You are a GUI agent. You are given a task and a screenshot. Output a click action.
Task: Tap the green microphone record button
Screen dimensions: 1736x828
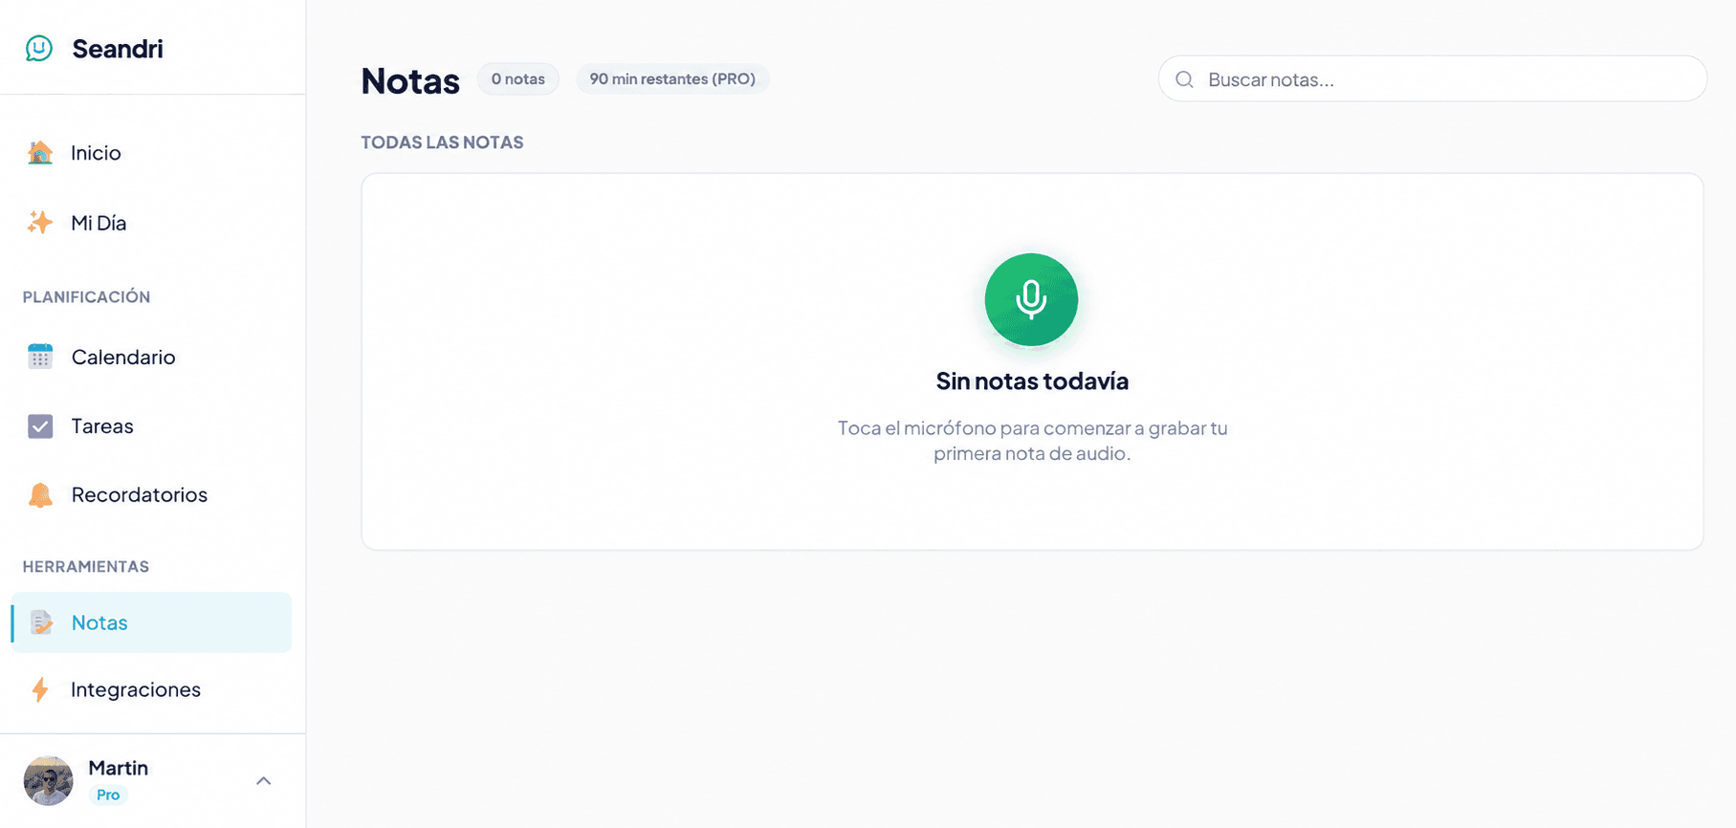pos(1031,299)
